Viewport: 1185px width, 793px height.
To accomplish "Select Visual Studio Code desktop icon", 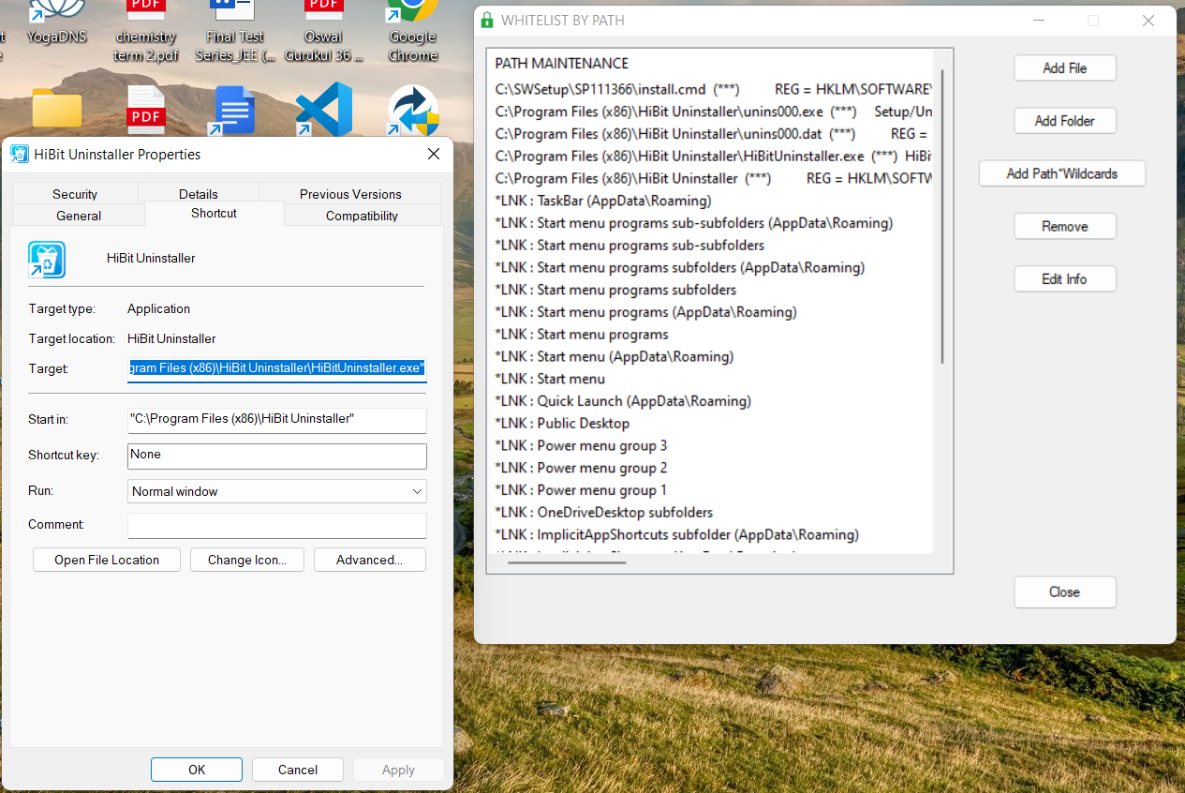I will coord(324,110).
